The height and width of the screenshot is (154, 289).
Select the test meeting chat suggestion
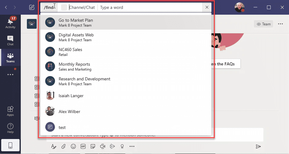126,127
